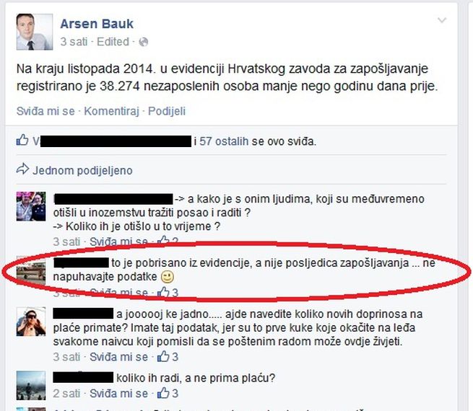Open the post options chevron dropdown
473x411 pixels.
(442, 20)
